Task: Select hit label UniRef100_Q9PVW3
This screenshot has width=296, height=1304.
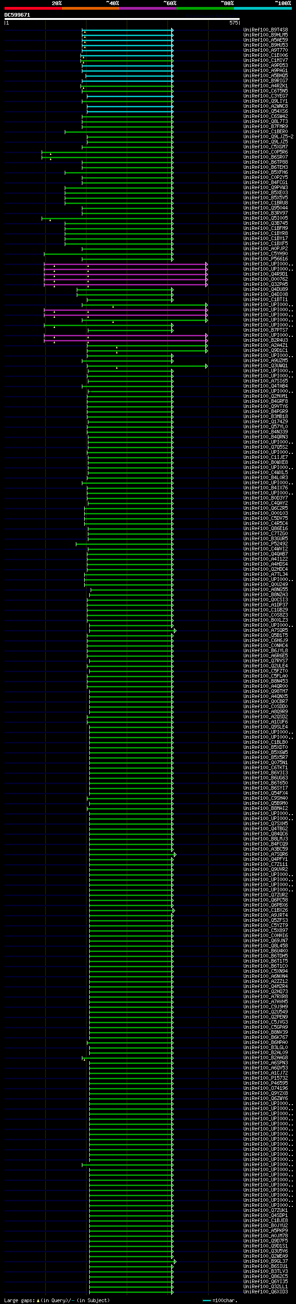Action: [265, 187]
